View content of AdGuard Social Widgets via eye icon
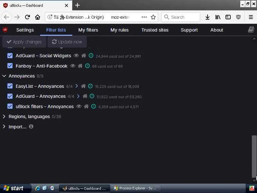Image resolution: width=257 pixels, height=193 pixels. point(76,55)
